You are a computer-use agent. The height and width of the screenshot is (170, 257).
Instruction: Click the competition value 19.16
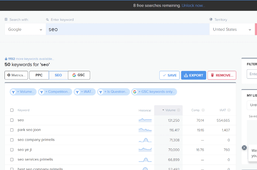pos(200,130)
